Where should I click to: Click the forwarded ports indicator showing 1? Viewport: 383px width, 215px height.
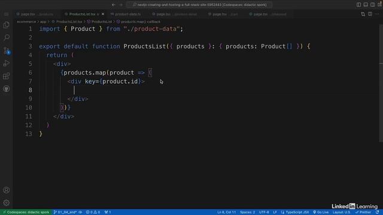coord(108,213)
